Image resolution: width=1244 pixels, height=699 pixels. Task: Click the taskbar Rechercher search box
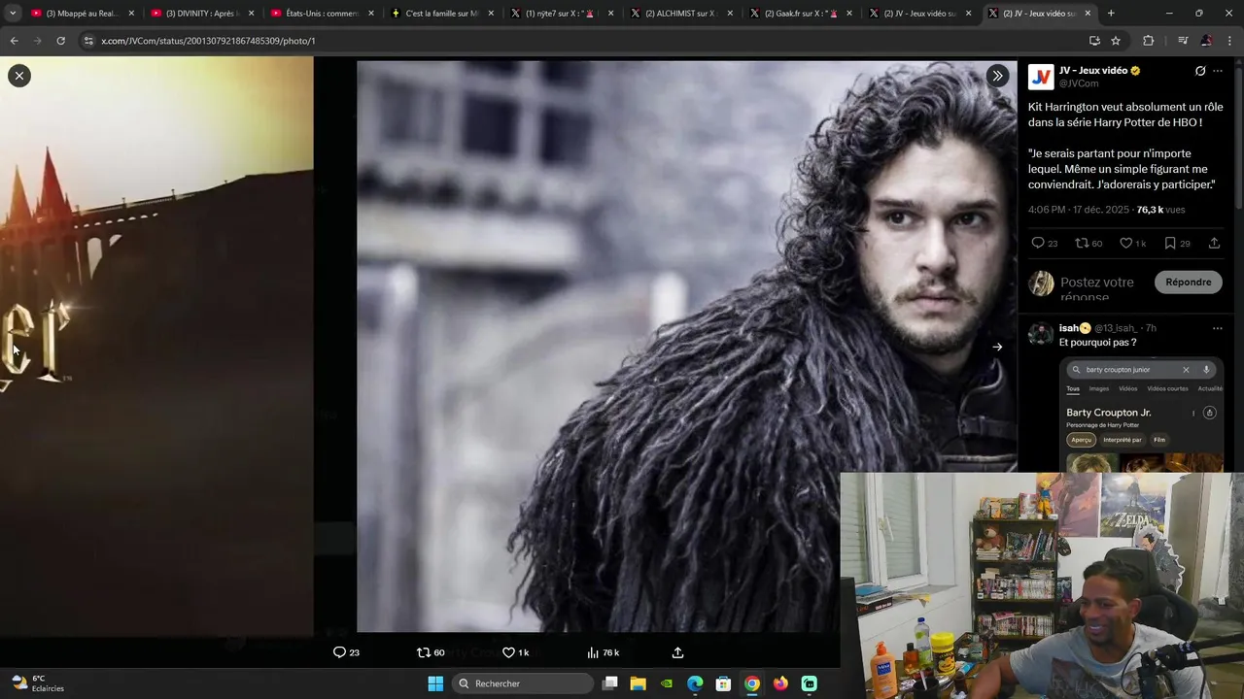[x=523, y=683]
